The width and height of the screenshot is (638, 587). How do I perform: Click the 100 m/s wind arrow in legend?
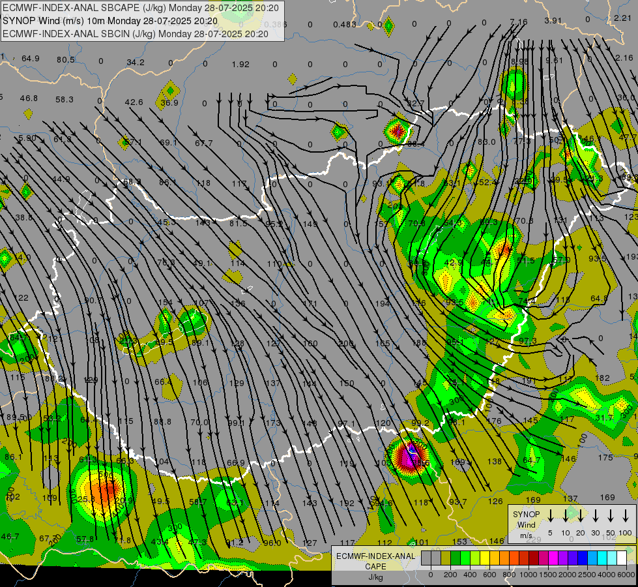pyautogui.click(x=626, y=516)
